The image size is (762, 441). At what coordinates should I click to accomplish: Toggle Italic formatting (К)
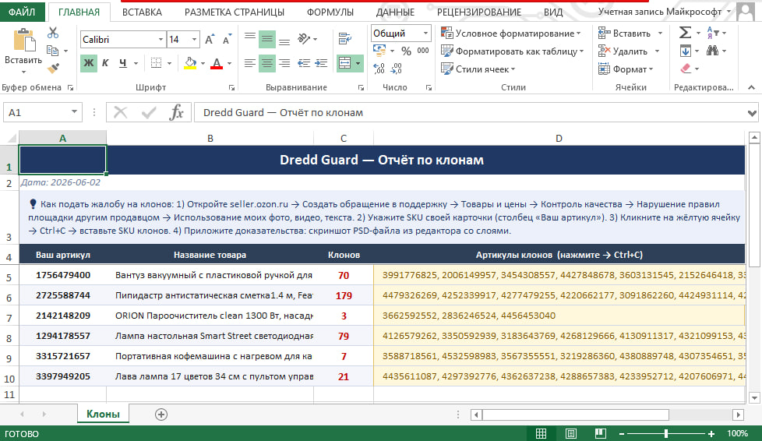point(105,63)
